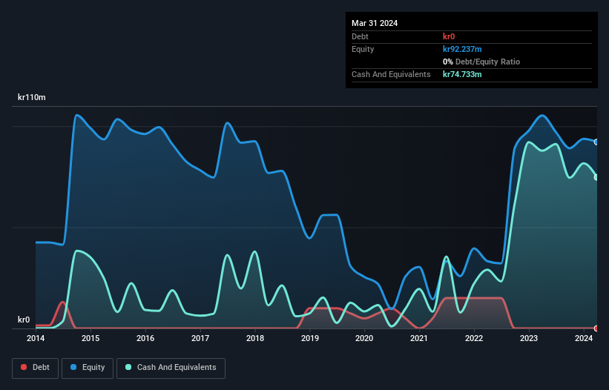Select the 2021 x-axis year label

pos(419,339)
